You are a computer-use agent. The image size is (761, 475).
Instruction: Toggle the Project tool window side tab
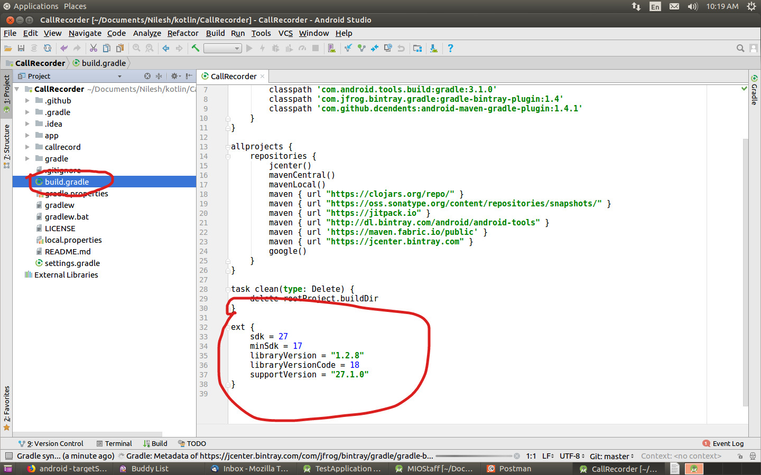pyautogui.click(x=6, y=93)
